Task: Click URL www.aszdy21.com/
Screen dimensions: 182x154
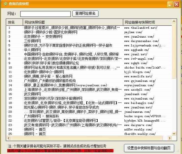Action: tap(137, 90)
